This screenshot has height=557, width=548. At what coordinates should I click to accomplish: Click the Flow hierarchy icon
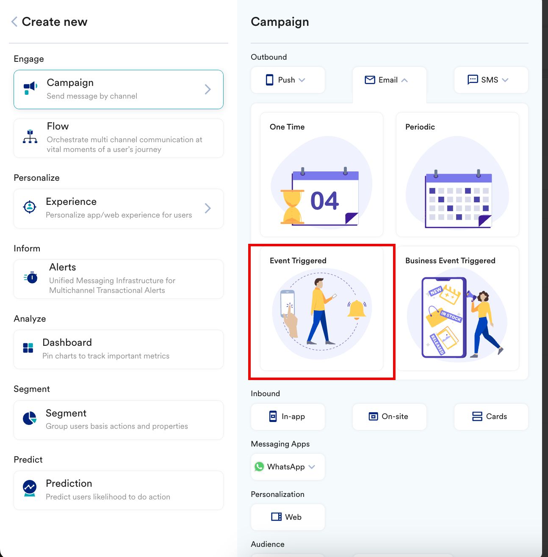[30, 137]
